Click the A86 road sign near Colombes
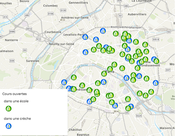The width and height of the screenshot is (175, 136). point(27,15)
